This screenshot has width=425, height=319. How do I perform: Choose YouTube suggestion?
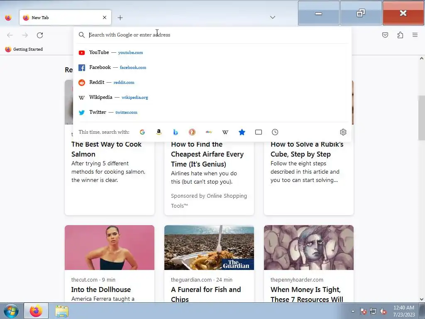(x=212, y=52)
